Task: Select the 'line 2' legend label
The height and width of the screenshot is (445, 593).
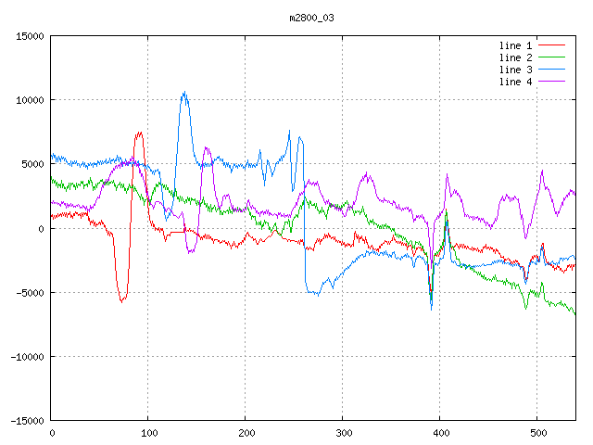Action: pyautogui.click(x=516, y=57)
